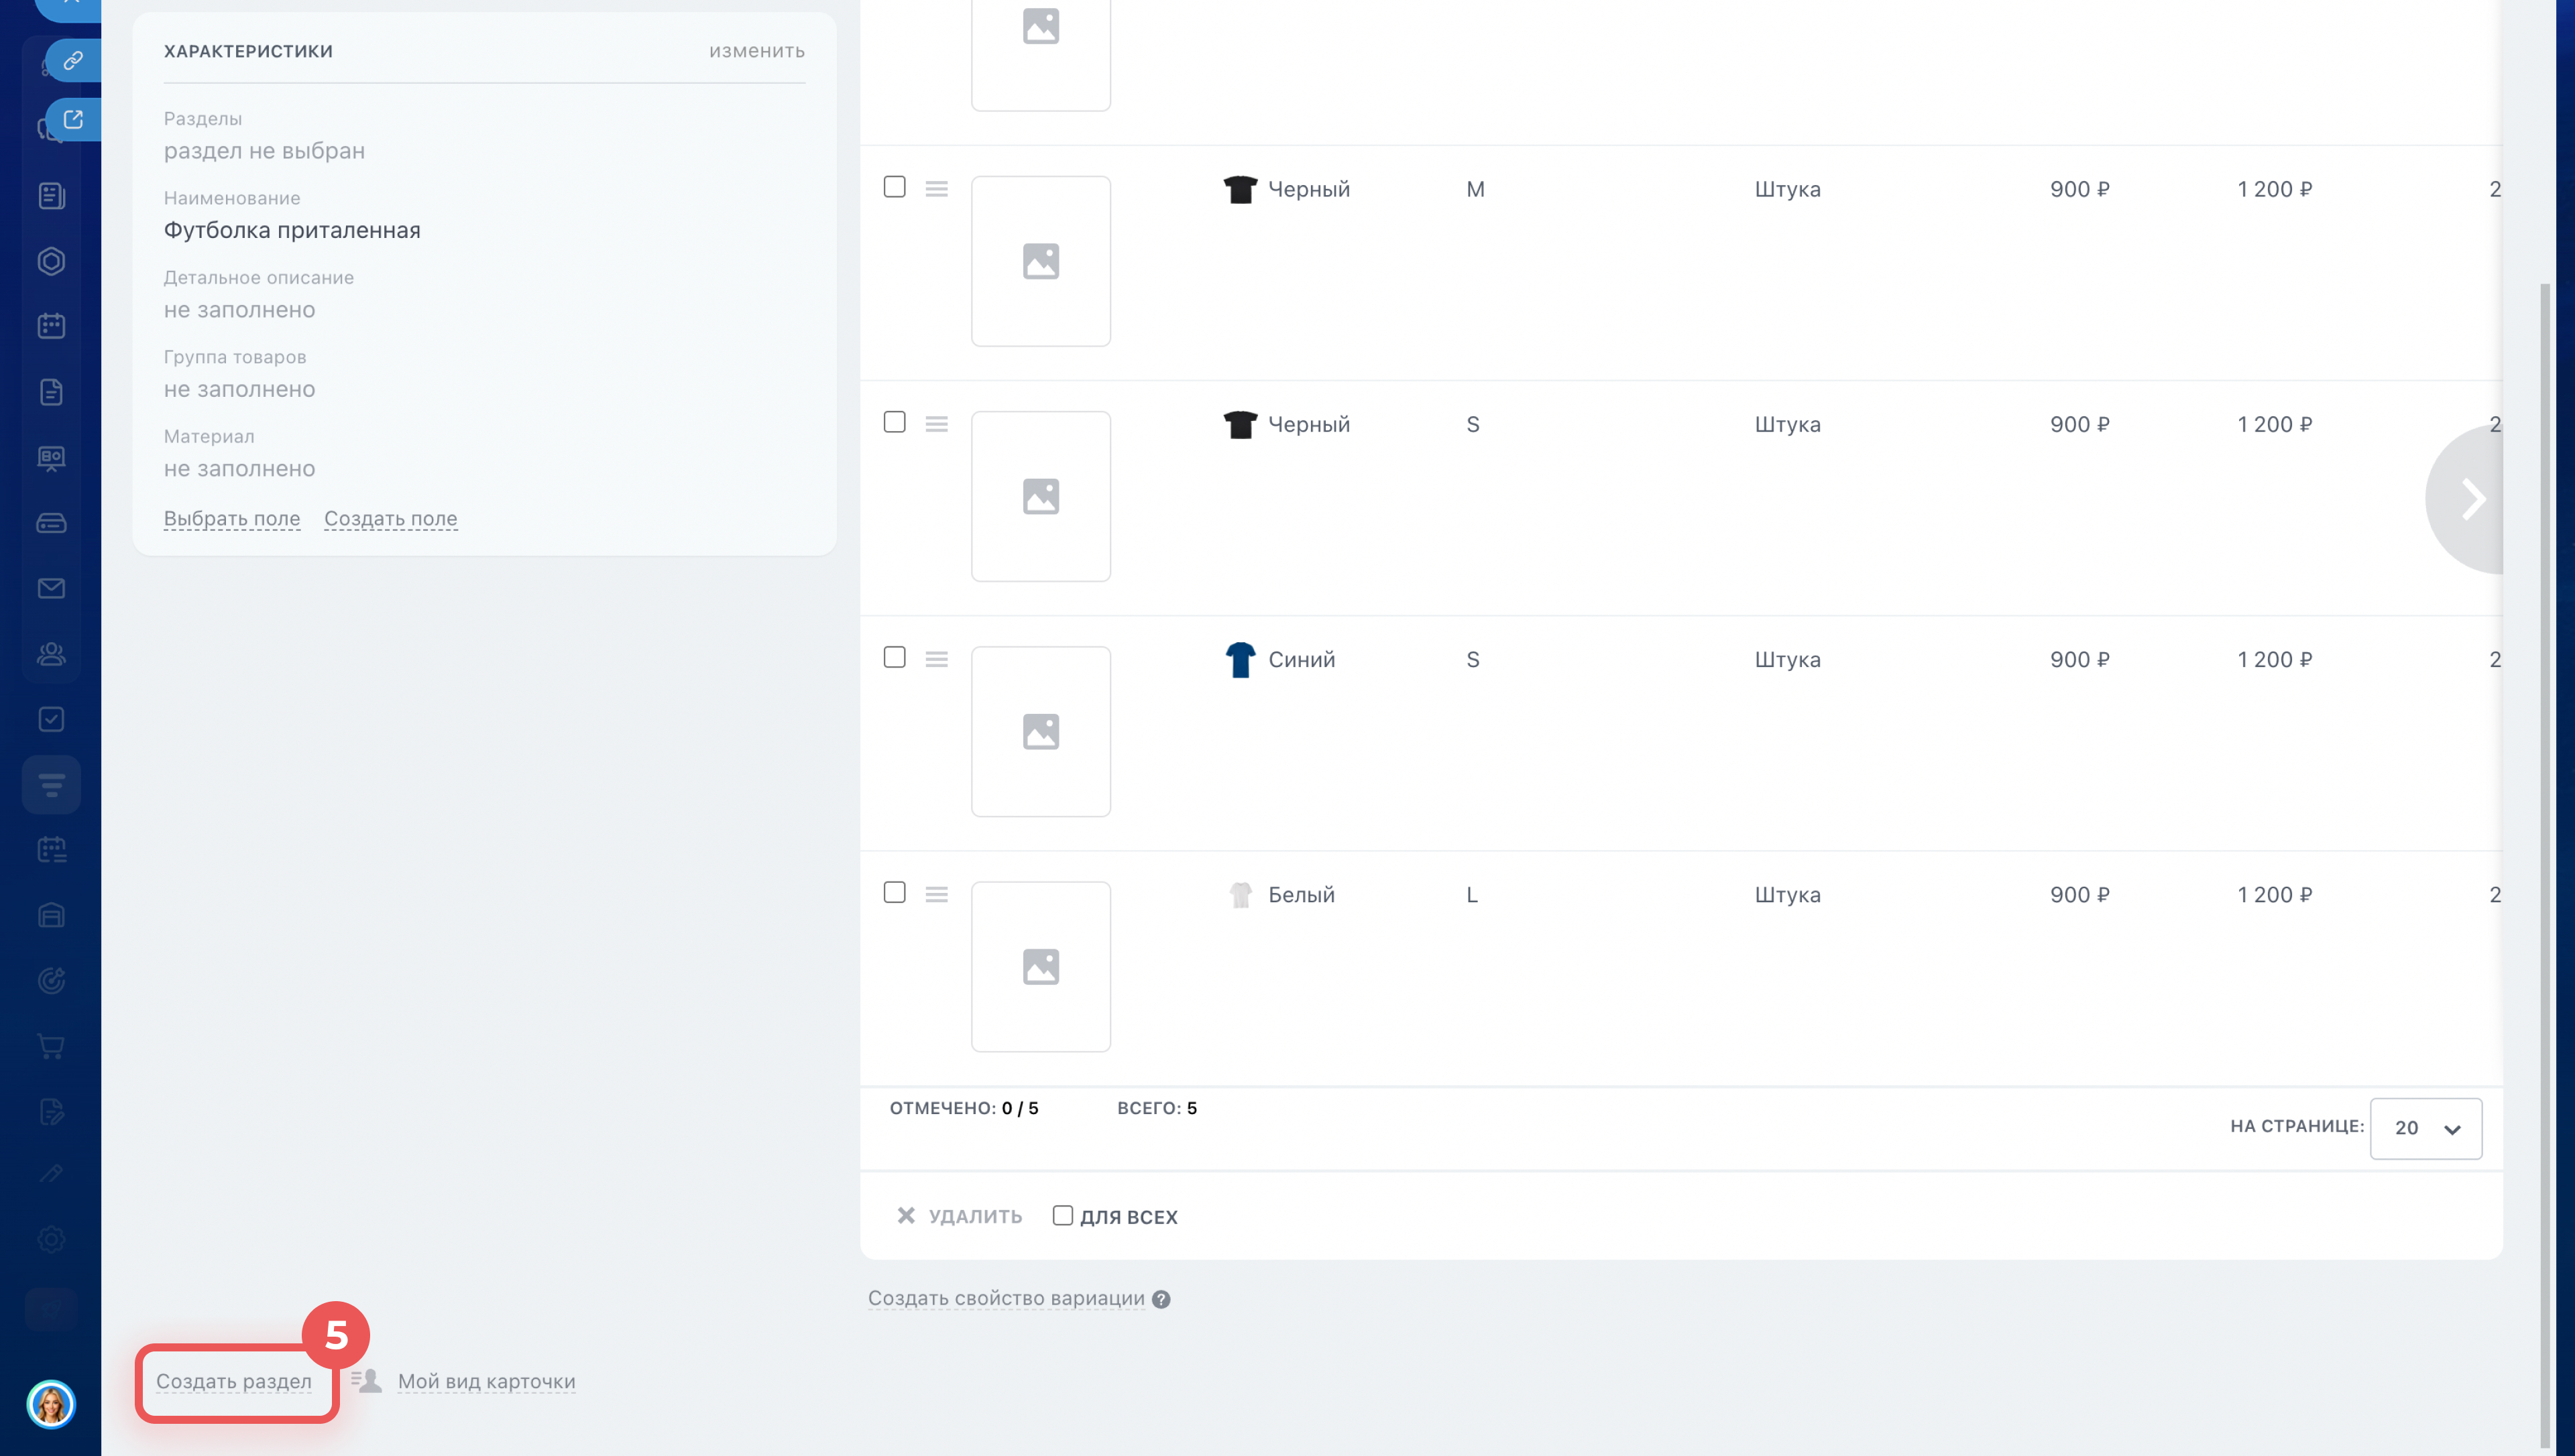Click the open-in-new-window icon button
The image size is (2575, 1456).
click(x=73, y=120)
